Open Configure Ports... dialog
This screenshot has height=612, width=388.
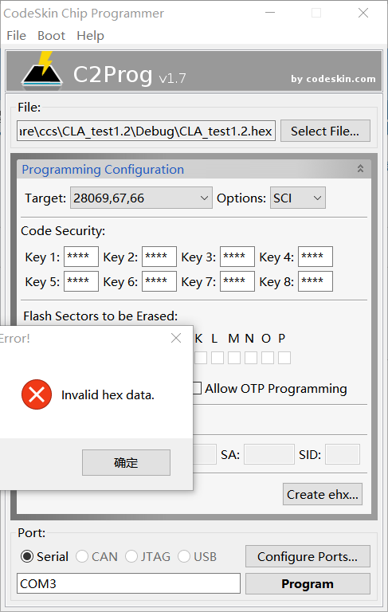[x=308, y=556]
